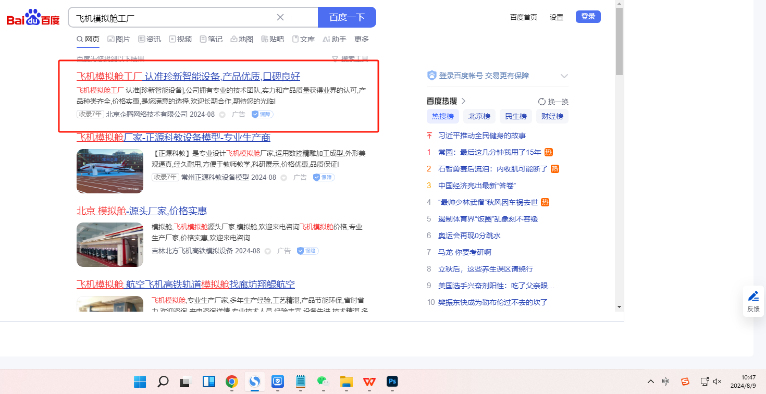The width and height of the screenshot is (766, 394).
Task: Toggle the 中 Chinese input mode indicator
Action: pyautogui.click(x=666, y=381)
